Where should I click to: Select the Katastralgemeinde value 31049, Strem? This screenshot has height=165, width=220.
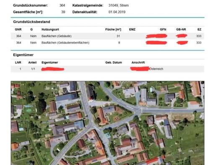click(x=119, y=5)
